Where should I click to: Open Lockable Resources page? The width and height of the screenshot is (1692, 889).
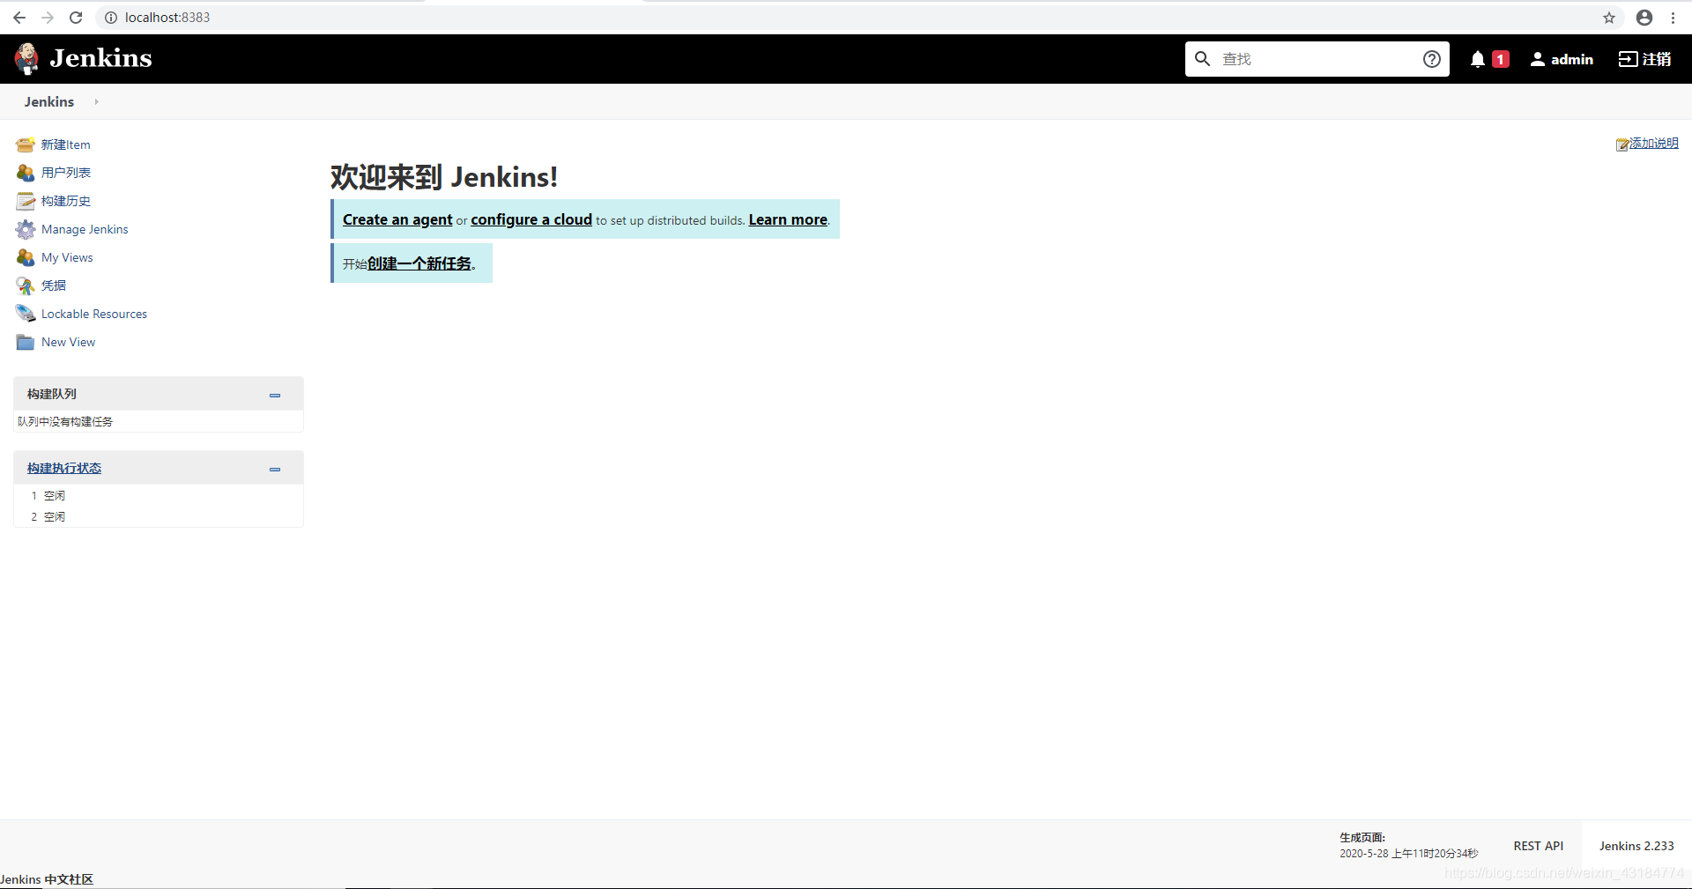pyautogui.click(x=94, y=314)
